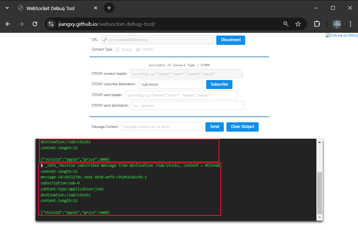Screen dimensions: 358x230
Task: Click the 'subscription:sub-0' output line
Action: click(60, 183)
